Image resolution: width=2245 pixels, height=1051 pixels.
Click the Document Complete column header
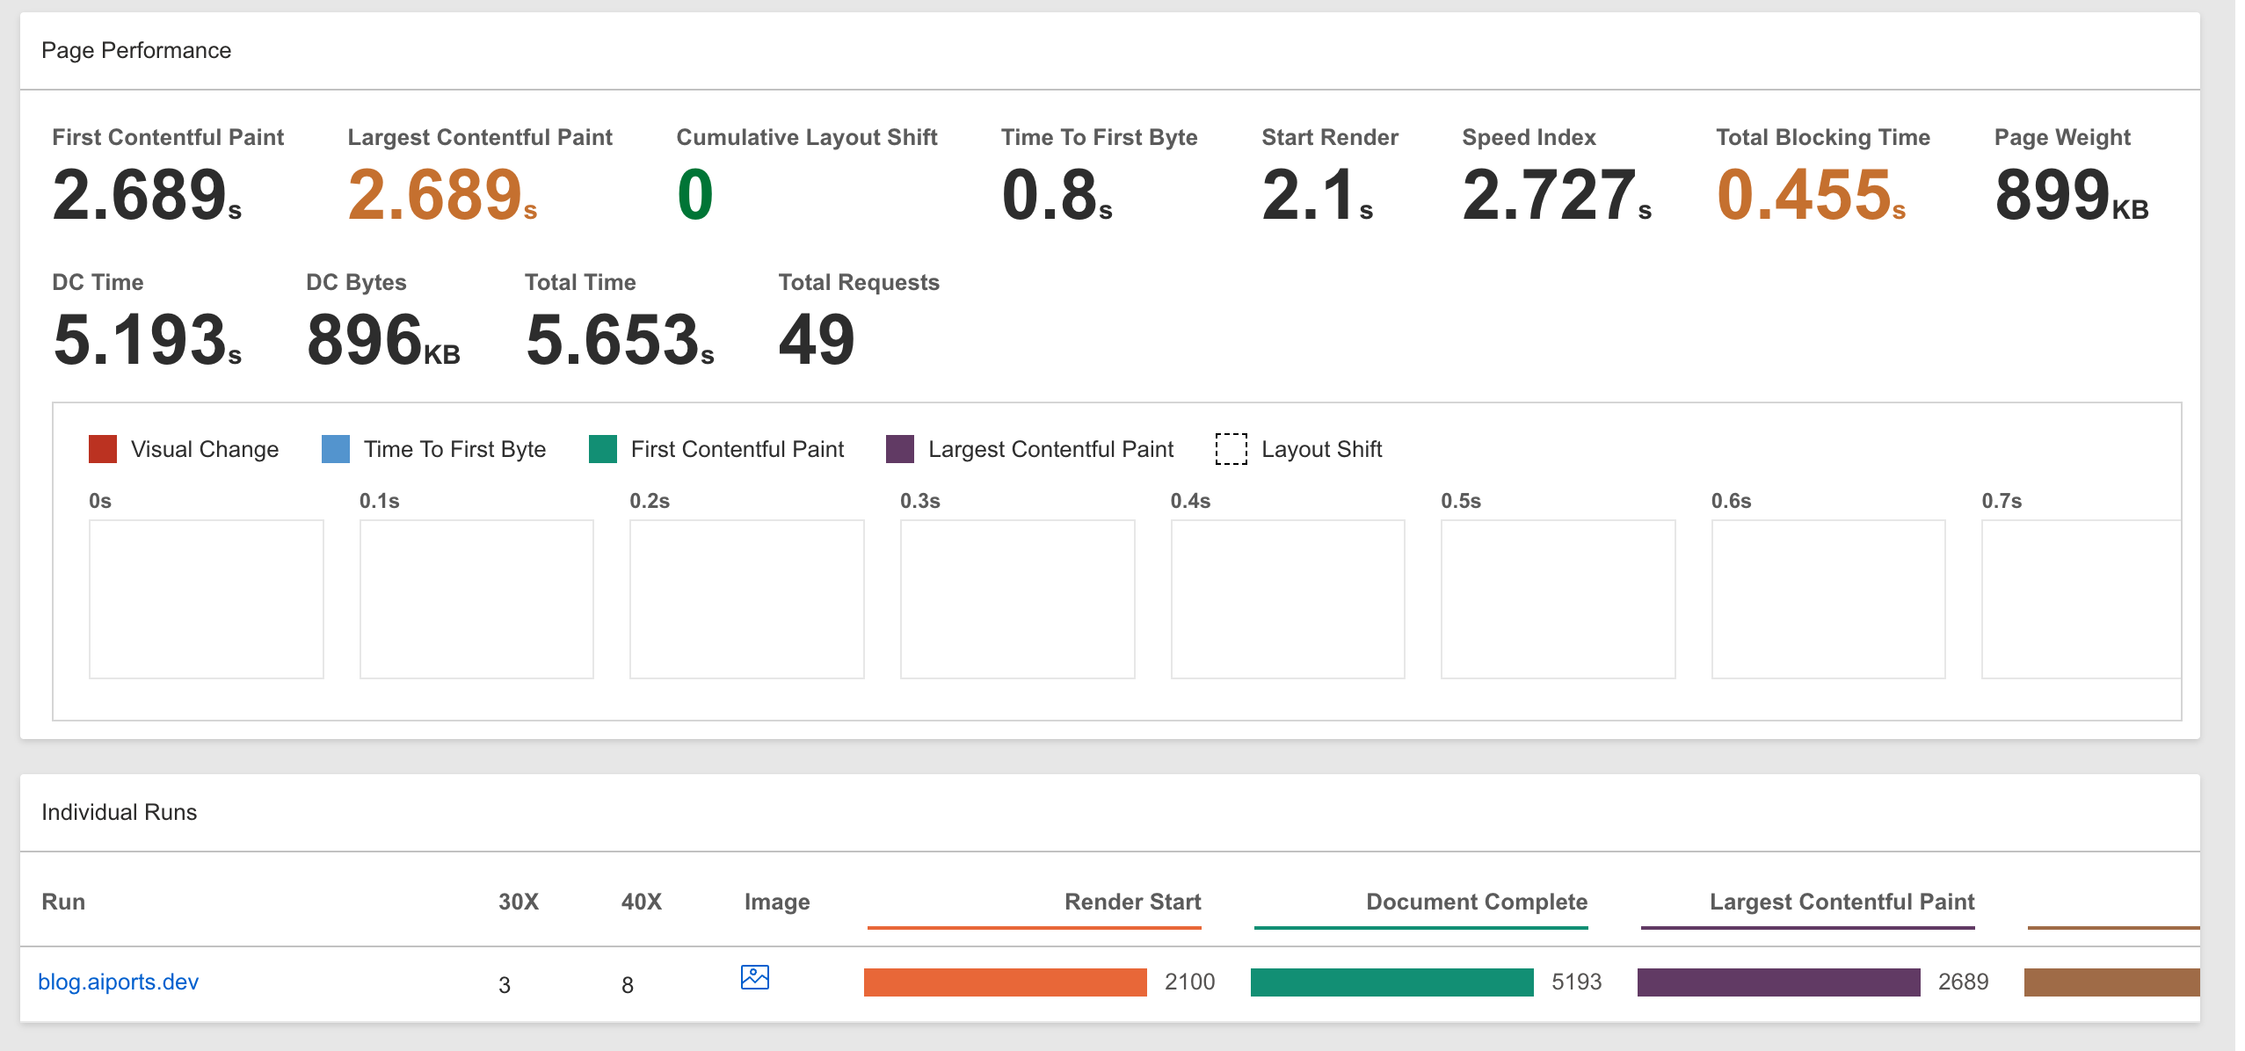click(1477, 902)
